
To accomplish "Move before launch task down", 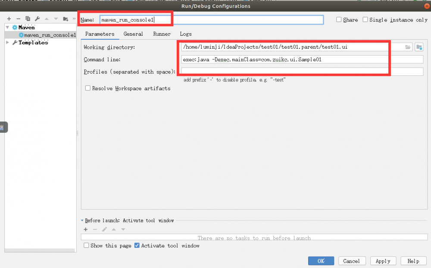I will pos(123,229).
